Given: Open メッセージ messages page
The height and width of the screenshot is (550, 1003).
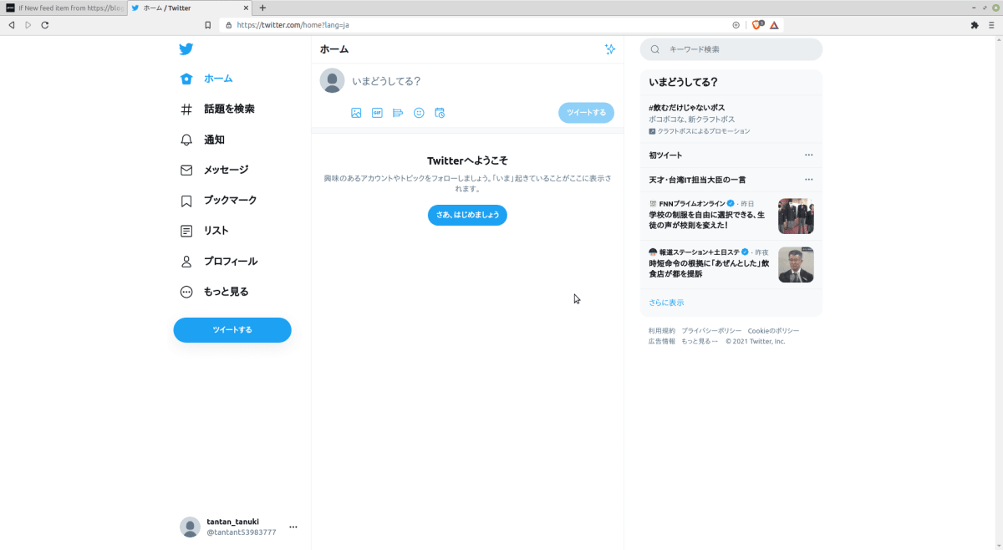Looking at the screenshot, I should (x=214, y=170).
